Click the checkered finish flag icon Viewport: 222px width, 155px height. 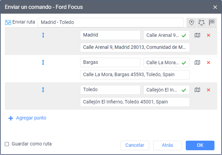click(212, 22)
